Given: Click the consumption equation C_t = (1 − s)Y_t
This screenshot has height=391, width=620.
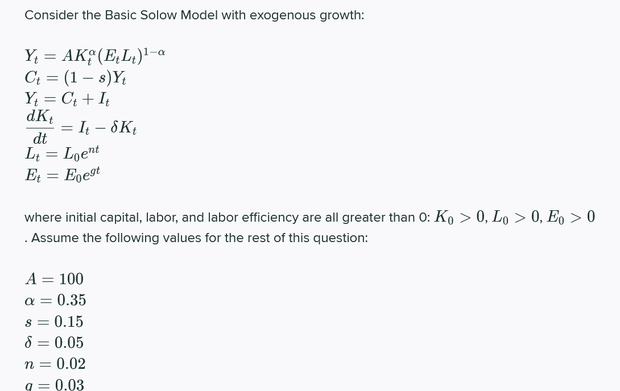Looking at the screenshot, I should (x=75, y=77).
